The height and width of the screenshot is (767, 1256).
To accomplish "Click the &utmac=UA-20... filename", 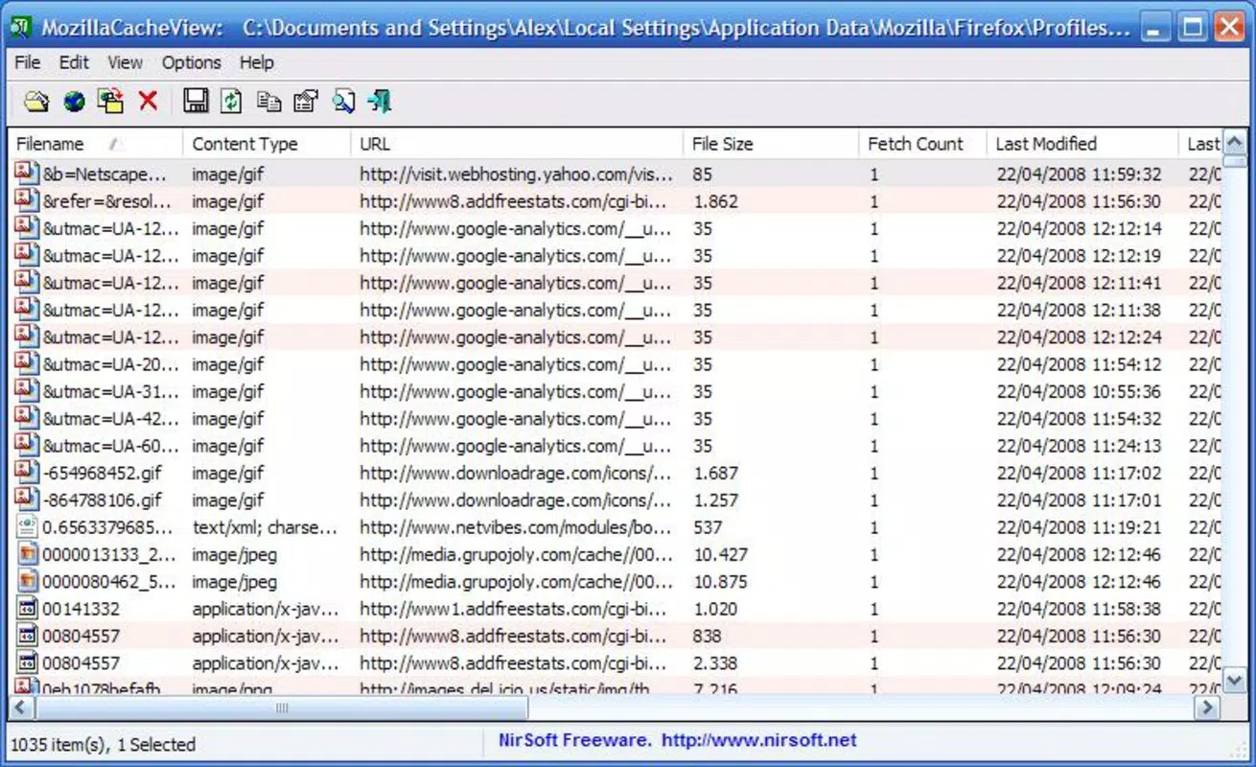I will [111, 364].
